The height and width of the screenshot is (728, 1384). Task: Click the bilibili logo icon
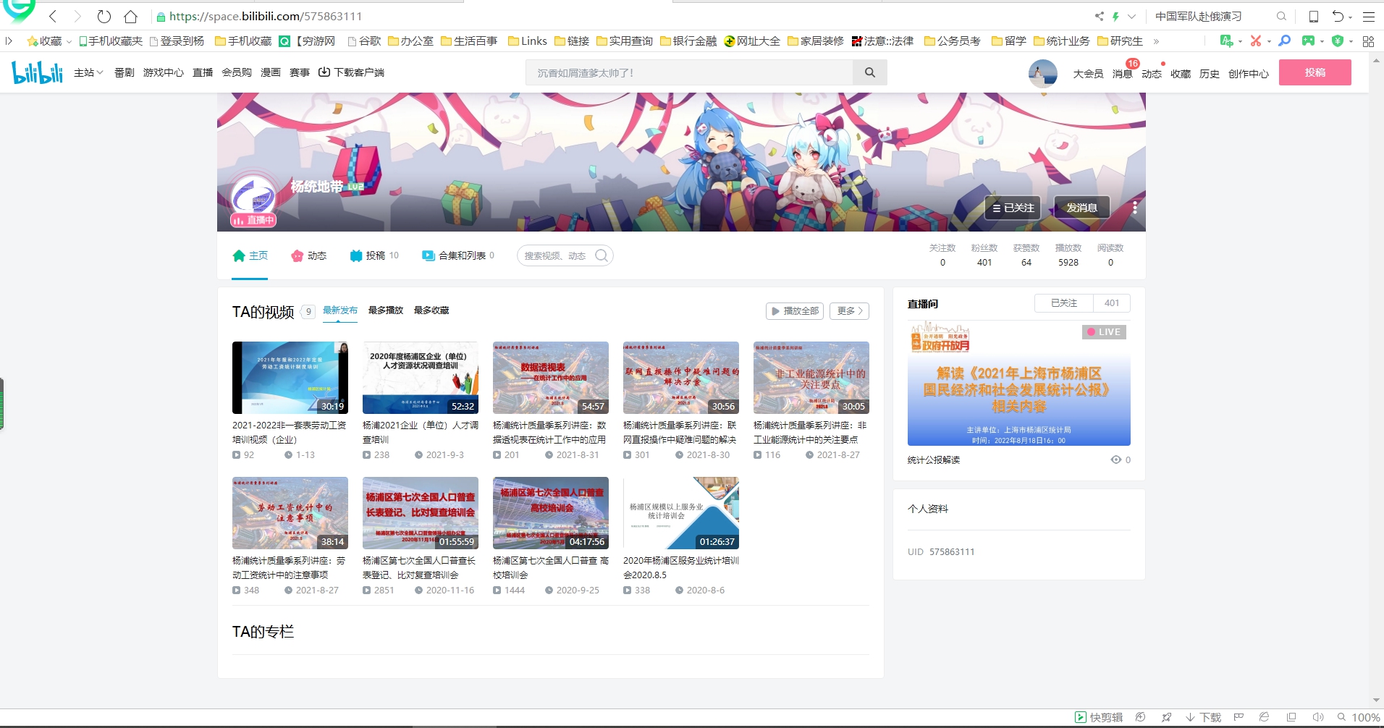pos(38,72)
